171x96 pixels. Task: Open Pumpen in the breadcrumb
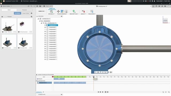click(x=10, y=17)
